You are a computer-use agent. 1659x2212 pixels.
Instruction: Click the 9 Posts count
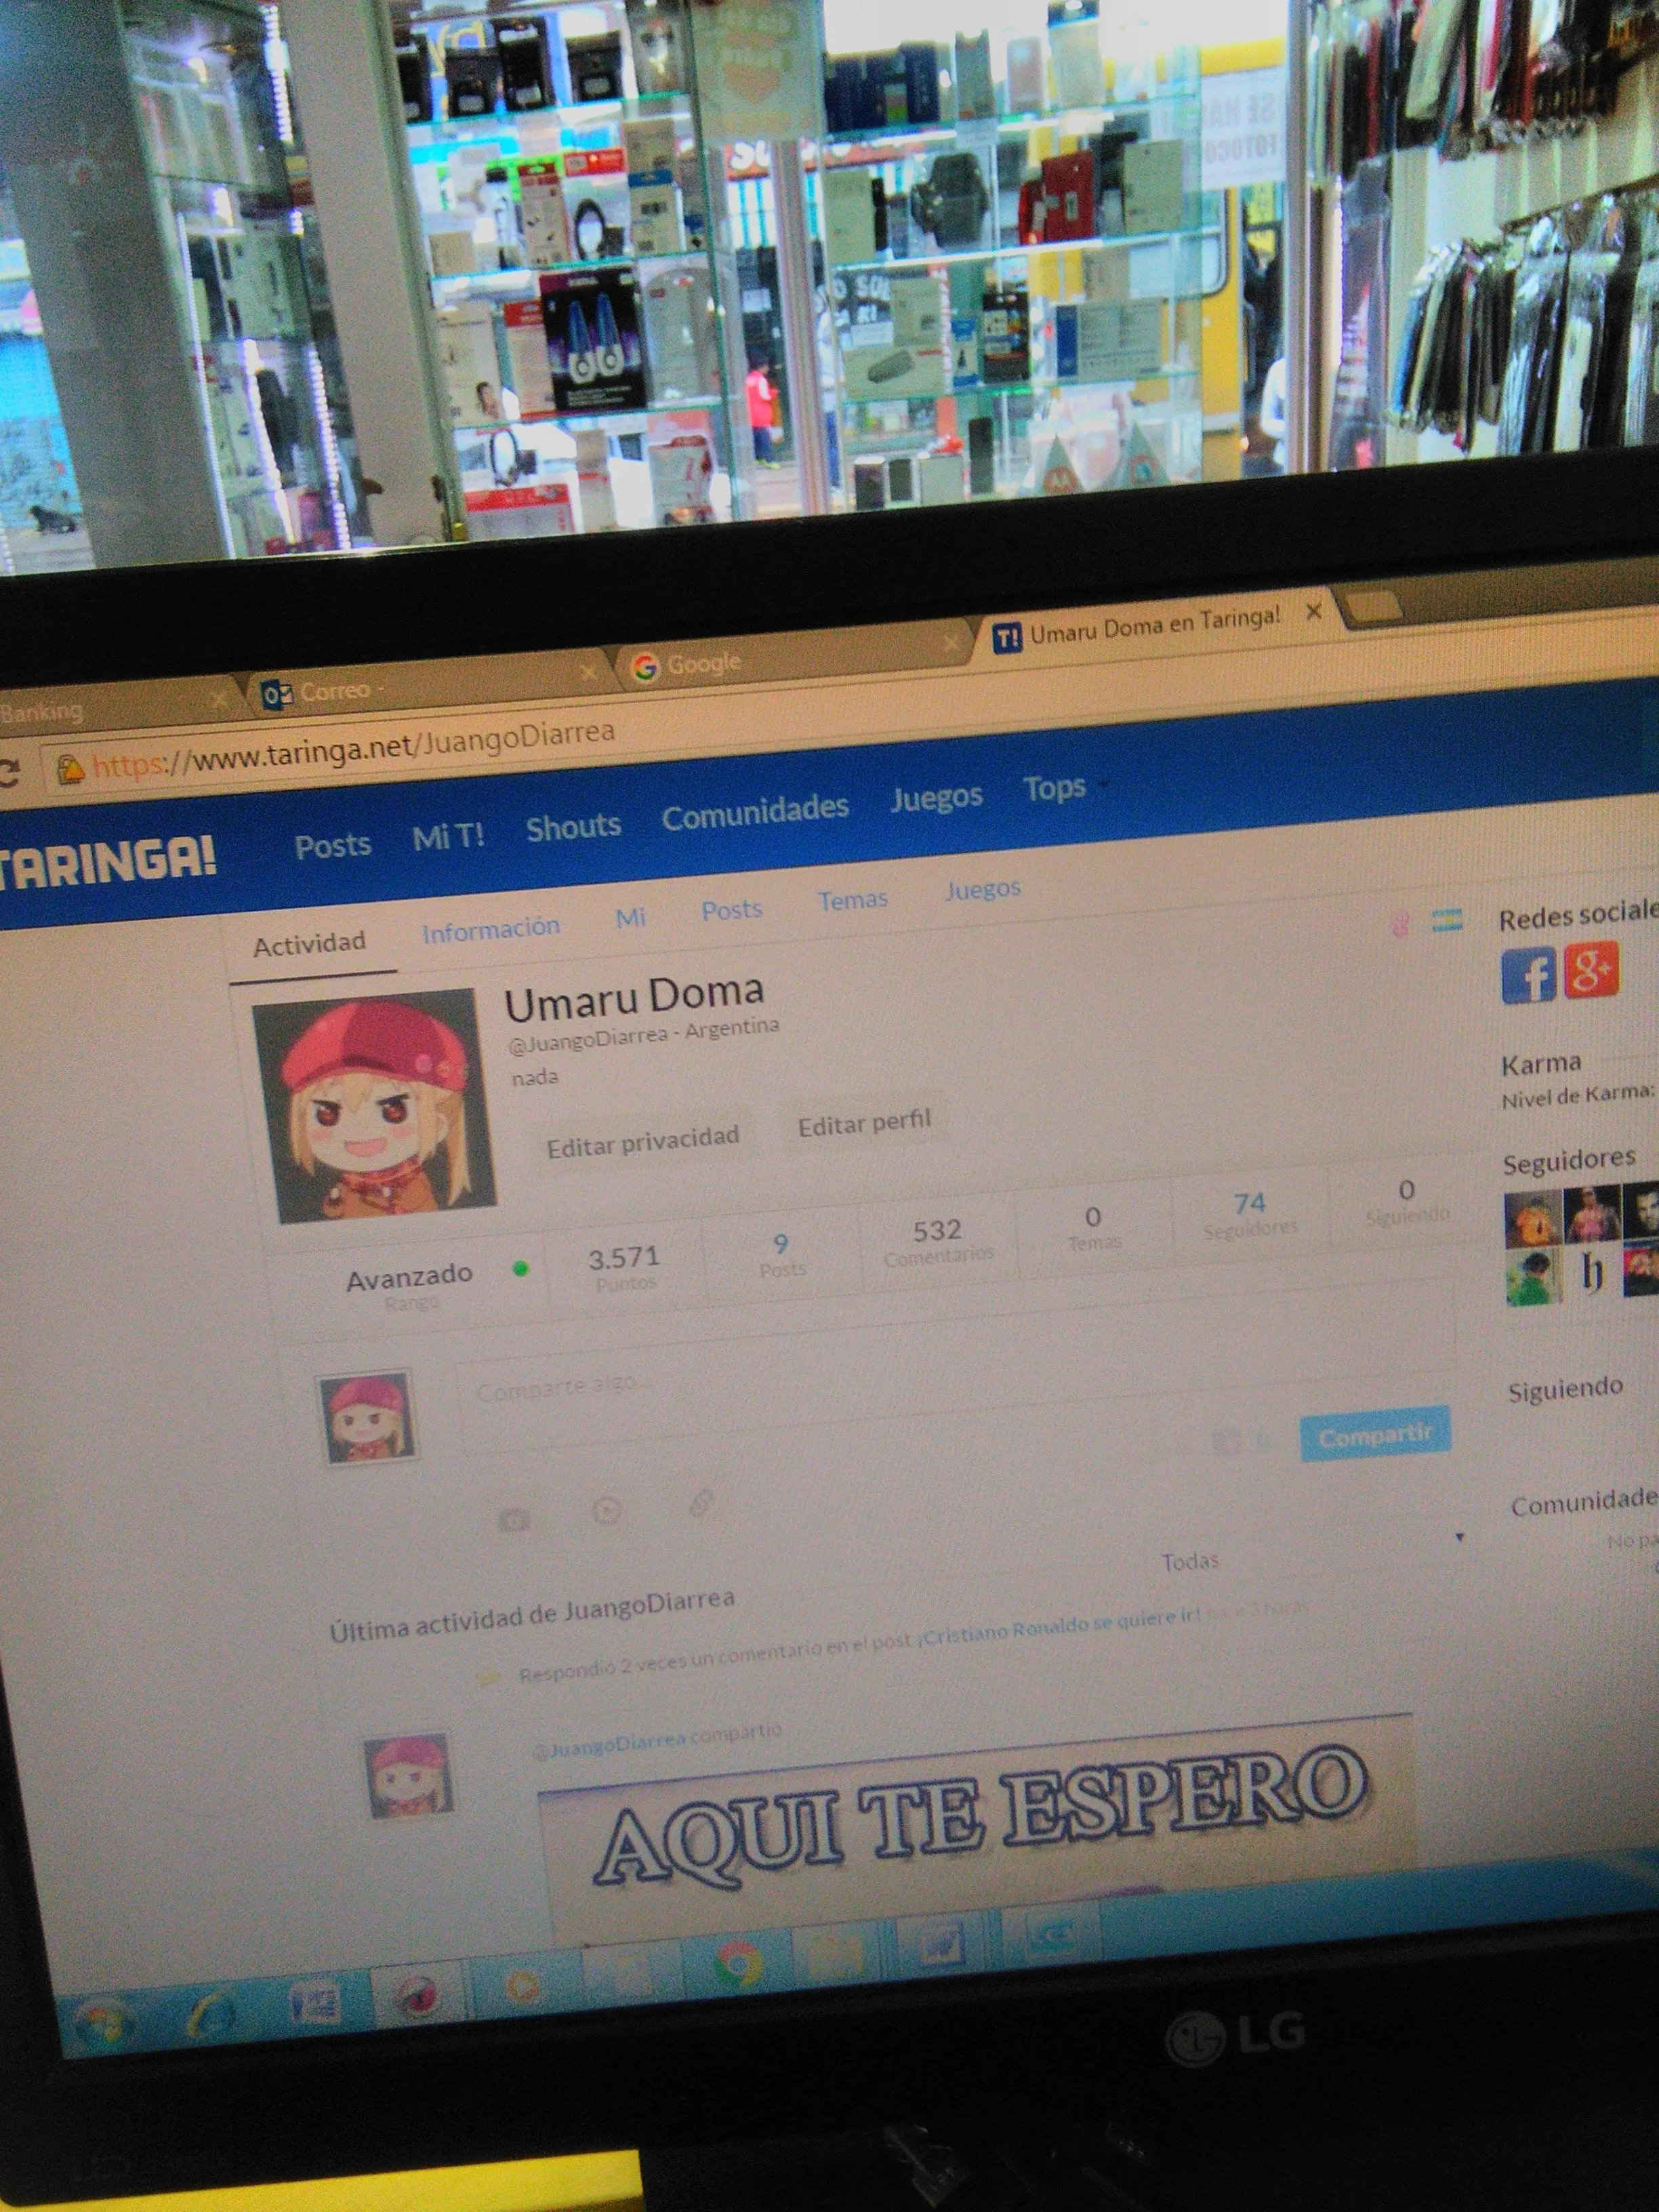[x=781, y=1255]
